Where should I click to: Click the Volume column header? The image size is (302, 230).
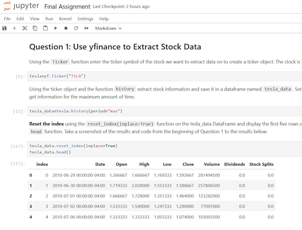point(212,164)
